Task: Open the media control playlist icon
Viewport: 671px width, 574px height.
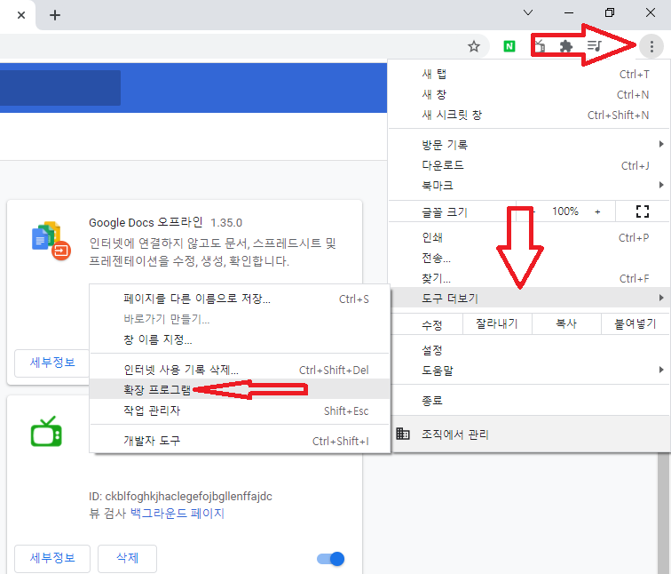Action: [x=594, y=46]
